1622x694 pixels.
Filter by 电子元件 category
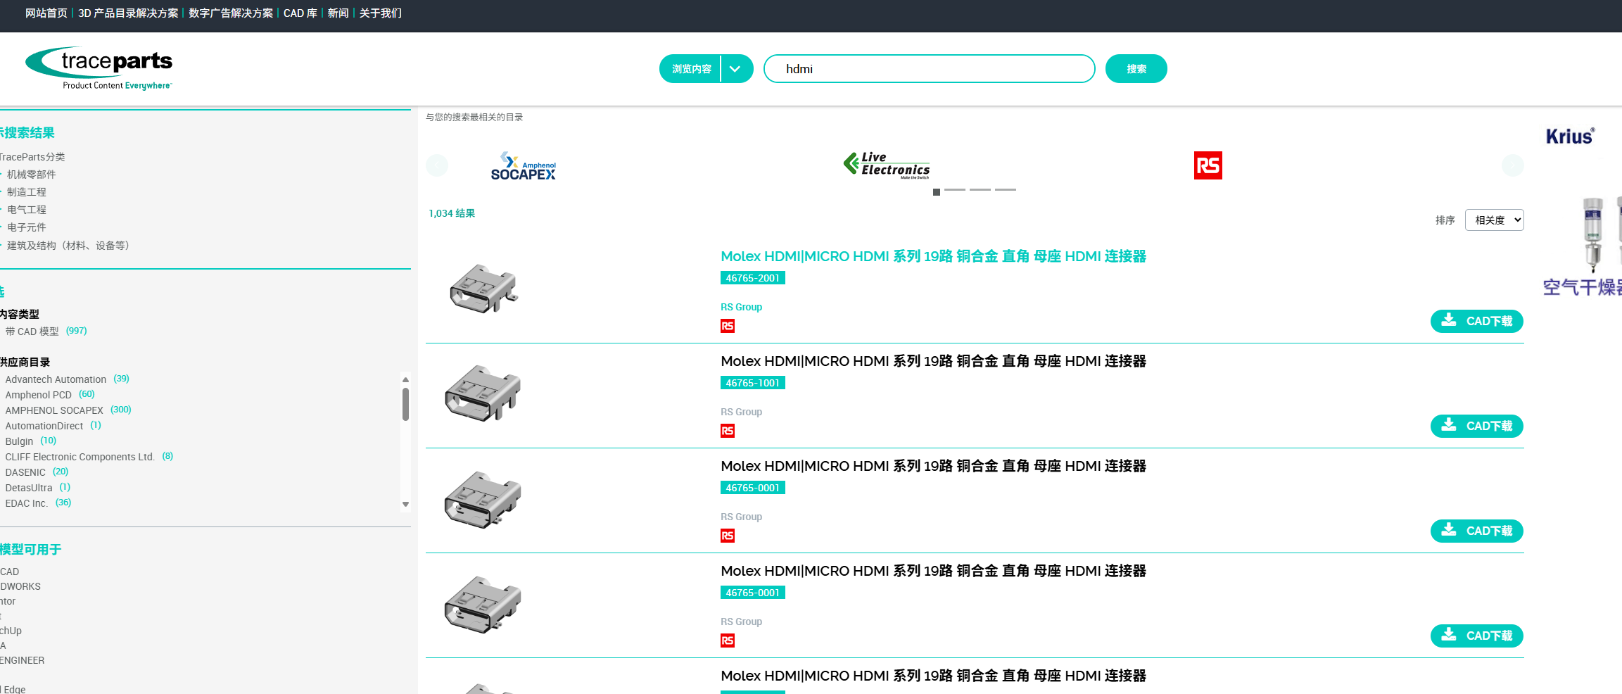[x=26, y=227]
